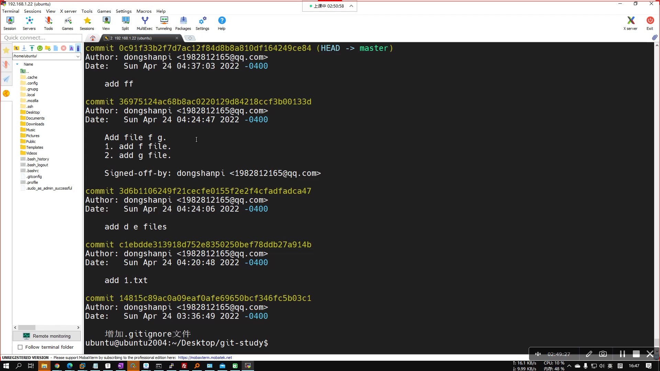Select the 192.168.1.22 ubuntu tab
The image size is (660, 371).
pyautogui.click(x=138, y=37)
